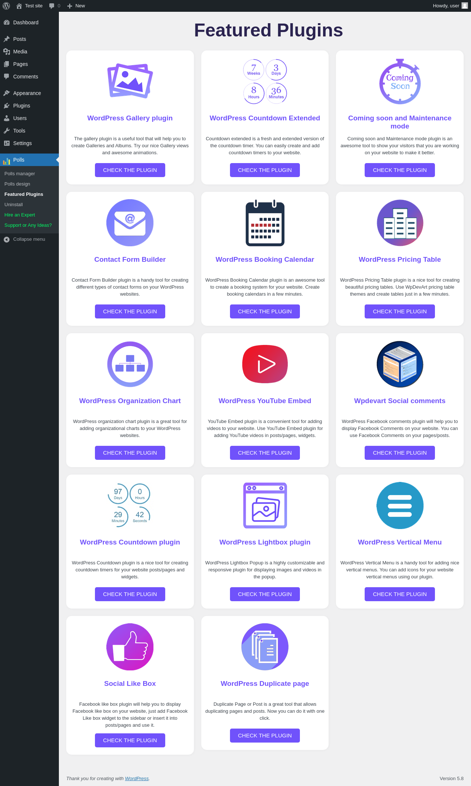
Task: Click the WordPress Gallery plugin image icon
Action: (x=130, y=81)
